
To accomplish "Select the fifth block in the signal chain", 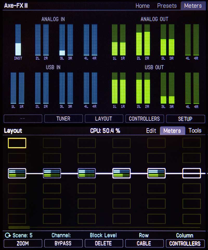I will click(x=157, y=173).
